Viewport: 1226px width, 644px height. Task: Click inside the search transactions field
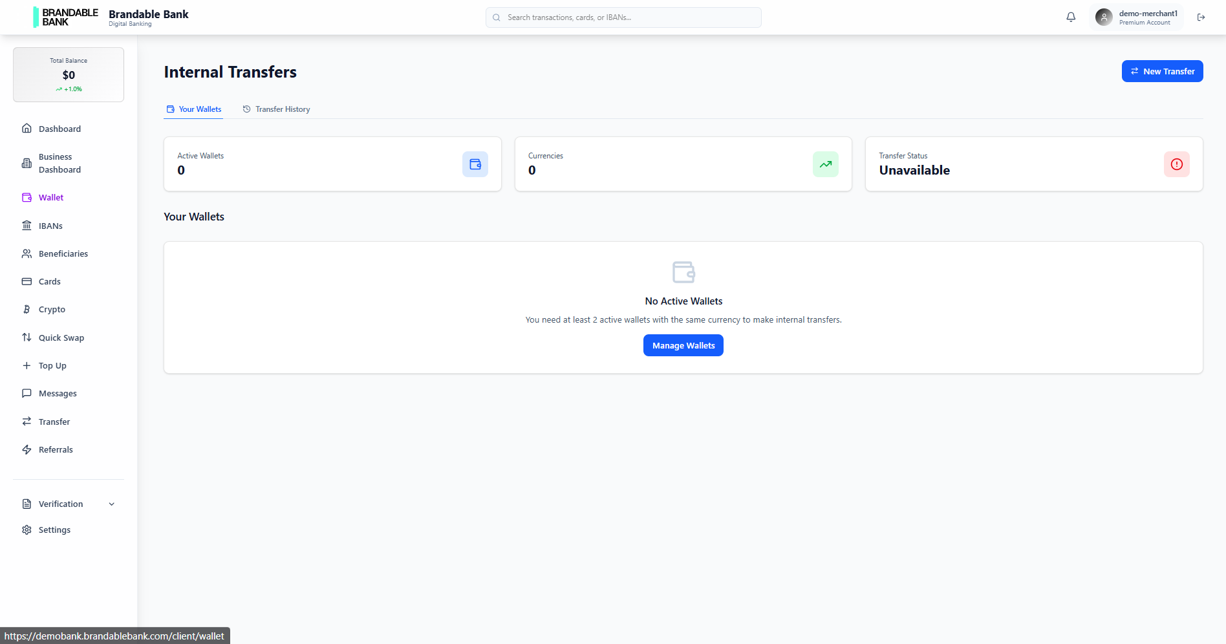click(x=623, y=17)
